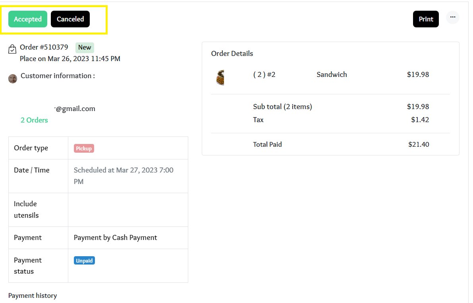Screen dimensions: 473x303
Task: Click the sandwich item thumbnail
Action: click(x=220, y=77)
